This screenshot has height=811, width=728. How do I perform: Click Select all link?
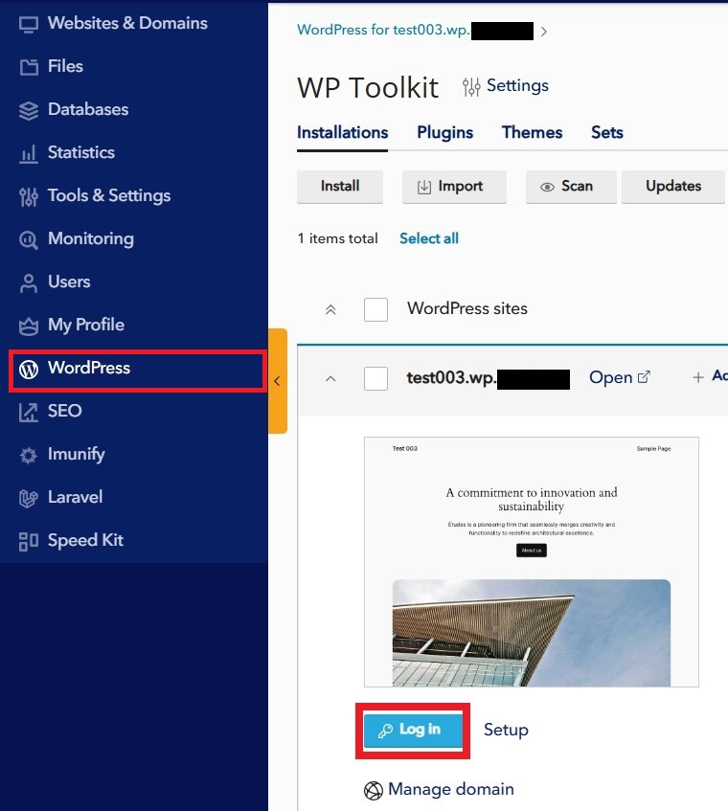click(429, 238)
